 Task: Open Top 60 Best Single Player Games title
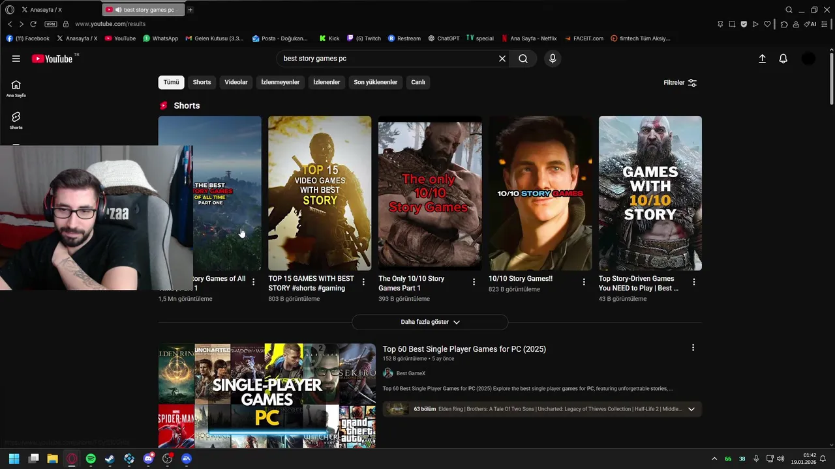tap(464, 349)
